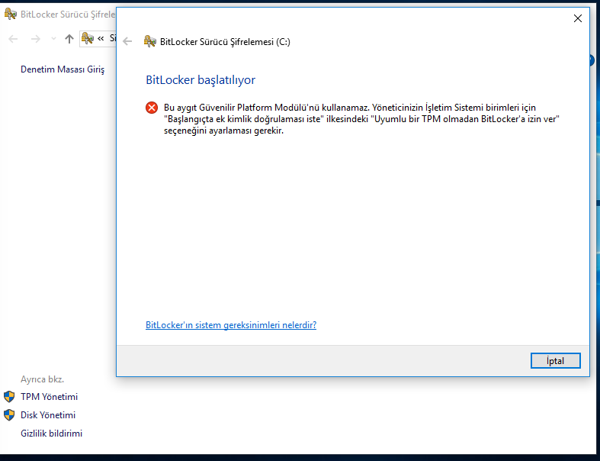Click the shield icon next to TPM Yönetimi
Screen dimensions: 600x461
(9, 397)
